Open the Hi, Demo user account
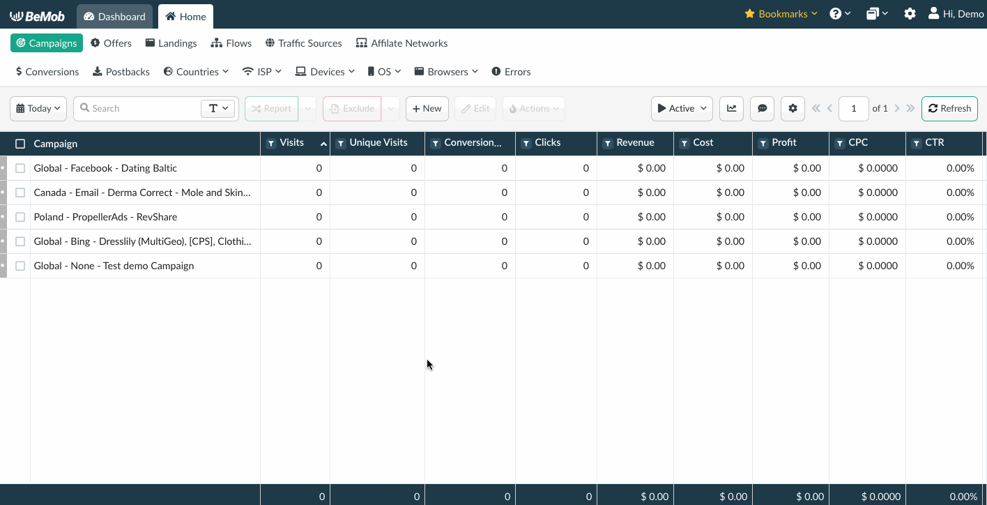Image resolution: width=987 pixels, height=505 pixels. coord(956,14)
